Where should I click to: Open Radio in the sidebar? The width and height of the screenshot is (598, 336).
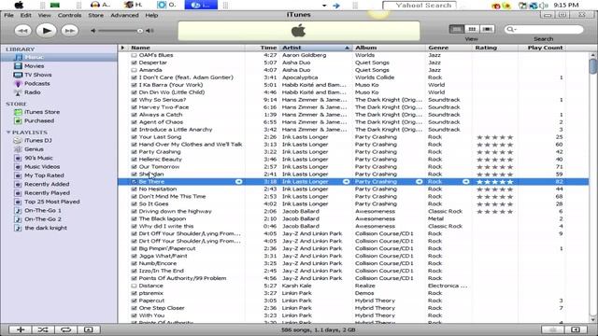click(33, 92)
